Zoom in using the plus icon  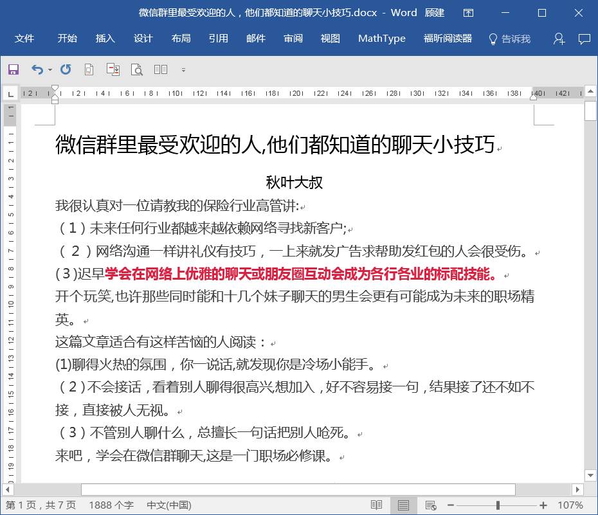544,505
